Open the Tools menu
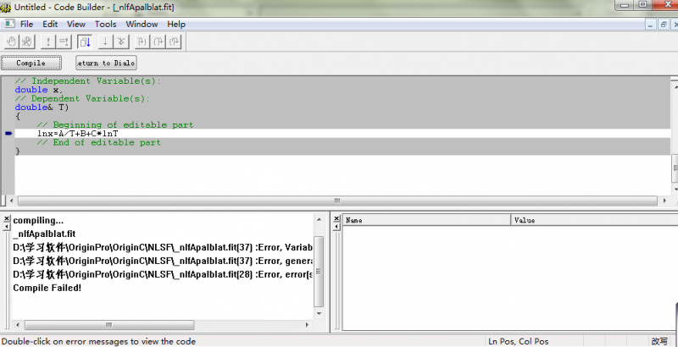This screenshot has height=347, width=678. tap(105, 25)
